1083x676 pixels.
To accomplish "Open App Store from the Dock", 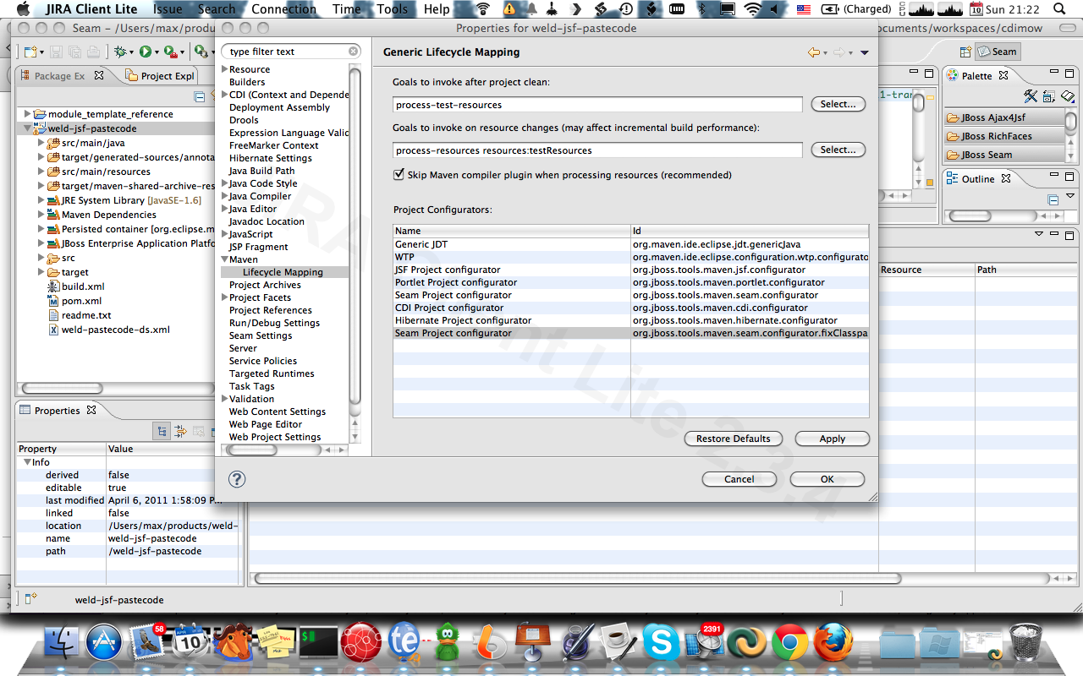I will [x=104, y=642].
